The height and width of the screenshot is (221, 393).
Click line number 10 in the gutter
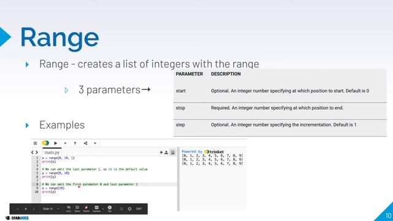[x=37, y=192]
